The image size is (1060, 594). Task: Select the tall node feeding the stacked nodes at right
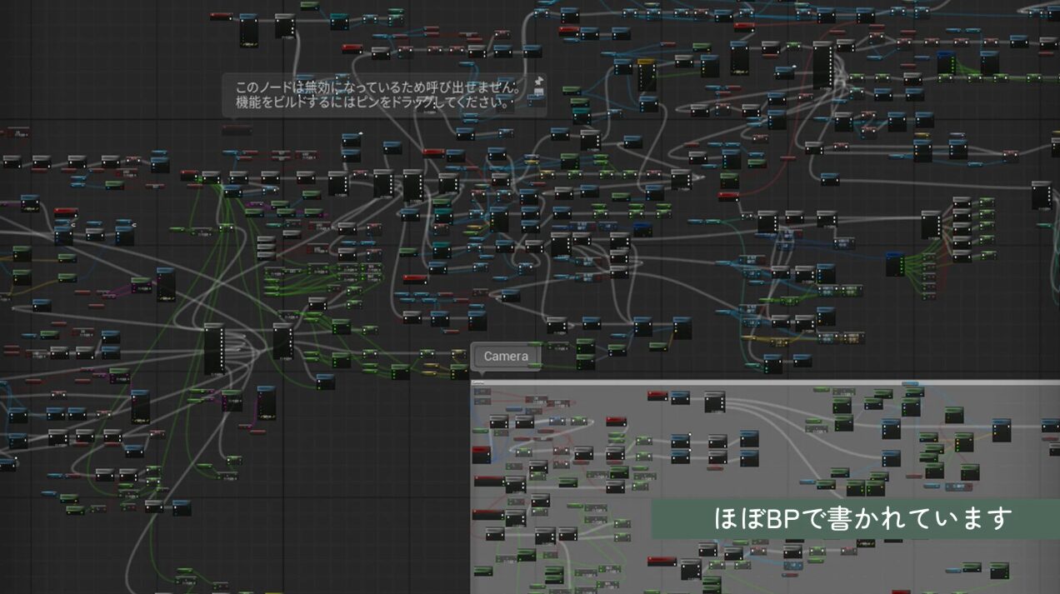[931, 225]
